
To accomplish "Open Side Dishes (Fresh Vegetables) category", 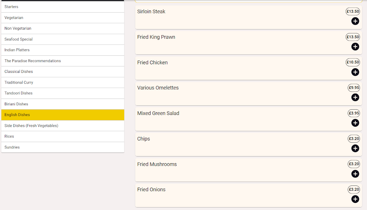I will coord(63,126).
